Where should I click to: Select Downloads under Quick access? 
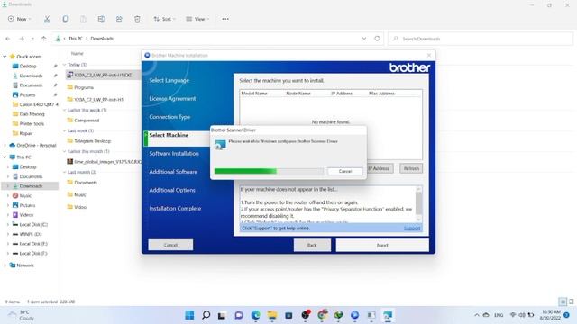[x=31, y=76]
